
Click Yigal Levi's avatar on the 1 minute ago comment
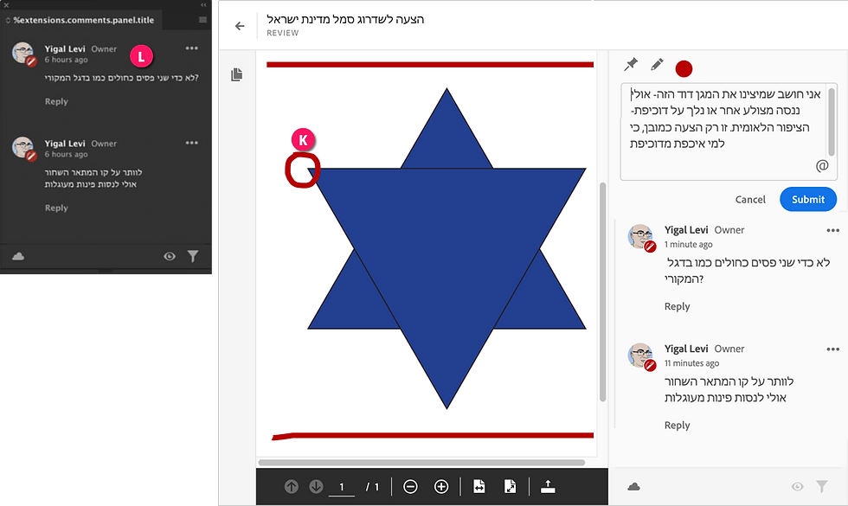(641, 237)
